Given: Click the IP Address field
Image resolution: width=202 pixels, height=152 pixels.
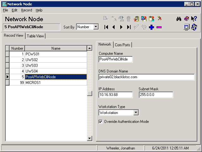Looking at the screenshot, I should 116,95.
